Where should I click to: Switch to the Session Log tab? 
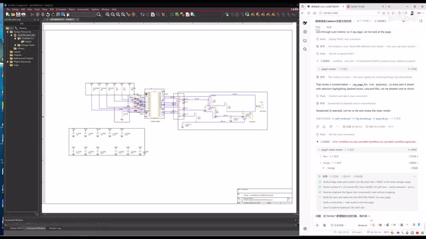(55, 228)
